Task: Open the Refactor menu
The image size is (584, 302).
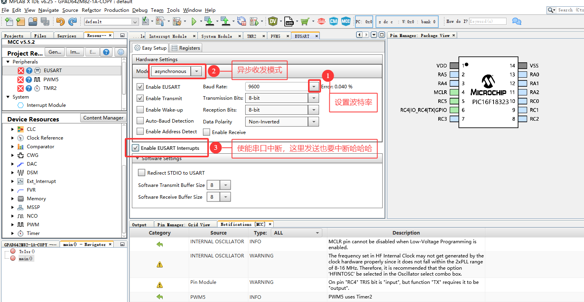Action: click(91, 10)
